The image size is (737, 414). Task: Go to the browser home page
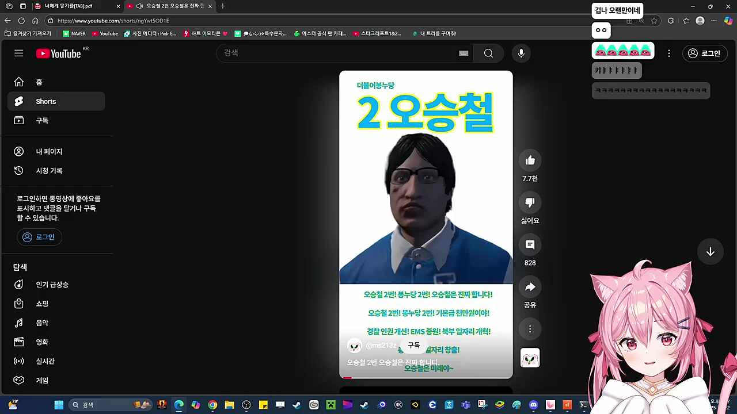[x=35, y=21]
